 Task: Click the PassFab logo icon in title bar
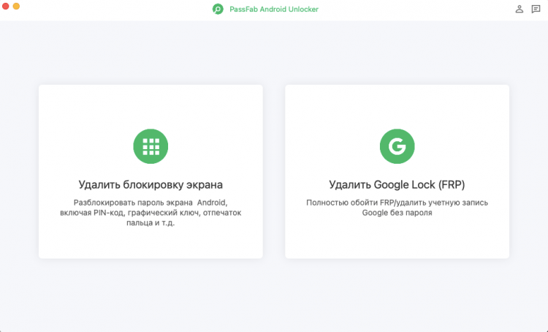click(x=218, y=10)
